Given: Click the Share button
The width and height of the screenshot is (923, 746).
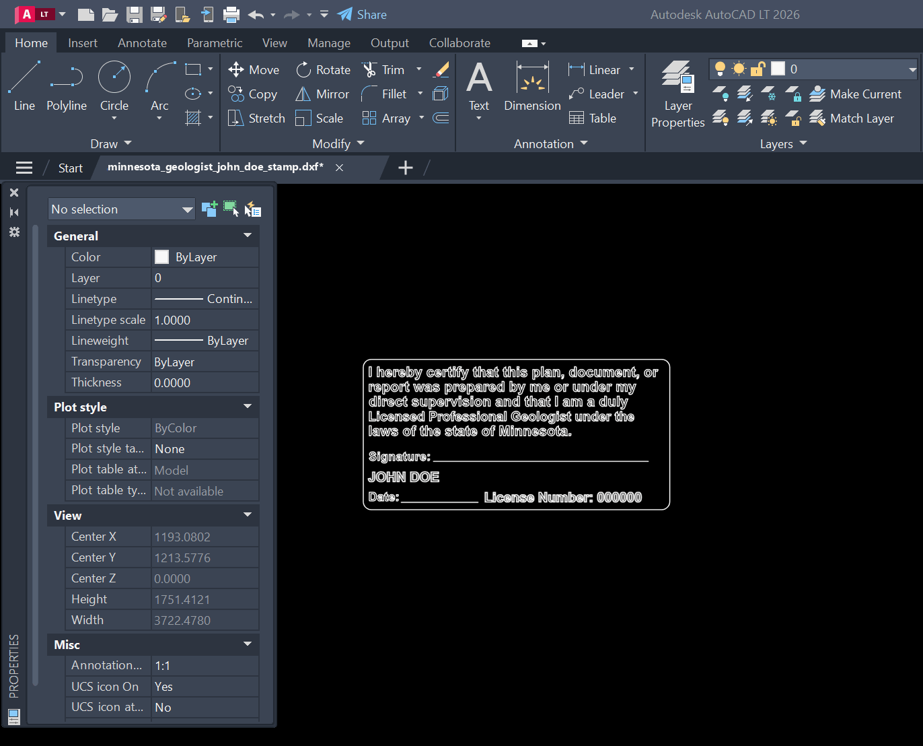Looking at the screenshot, I should (362, 14).
